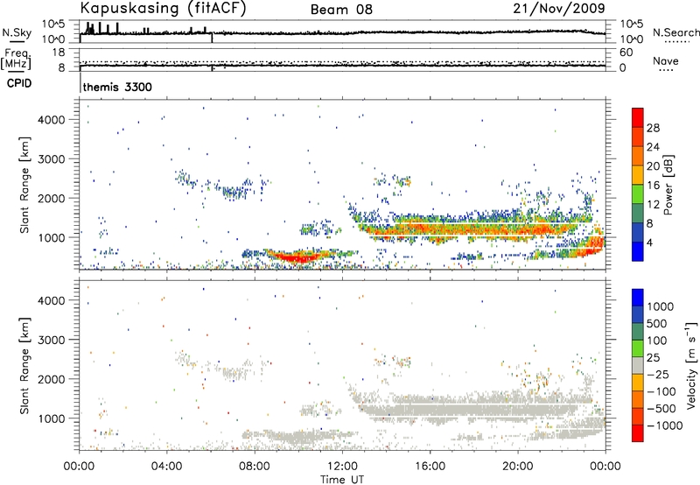This screenshot has width=700, height=485.
Task: Click the 'Velocity [m s-1]' colorbar title
Action: point(691,365)
